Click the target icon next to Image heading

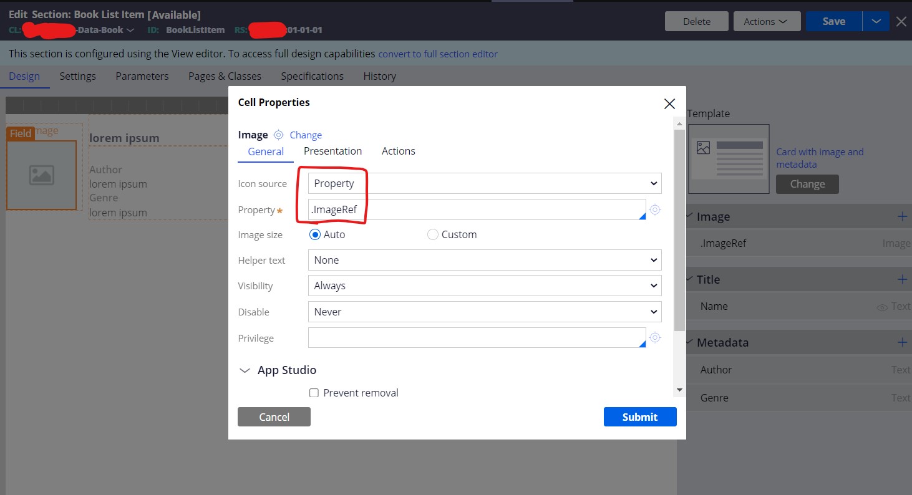(279, 135)
